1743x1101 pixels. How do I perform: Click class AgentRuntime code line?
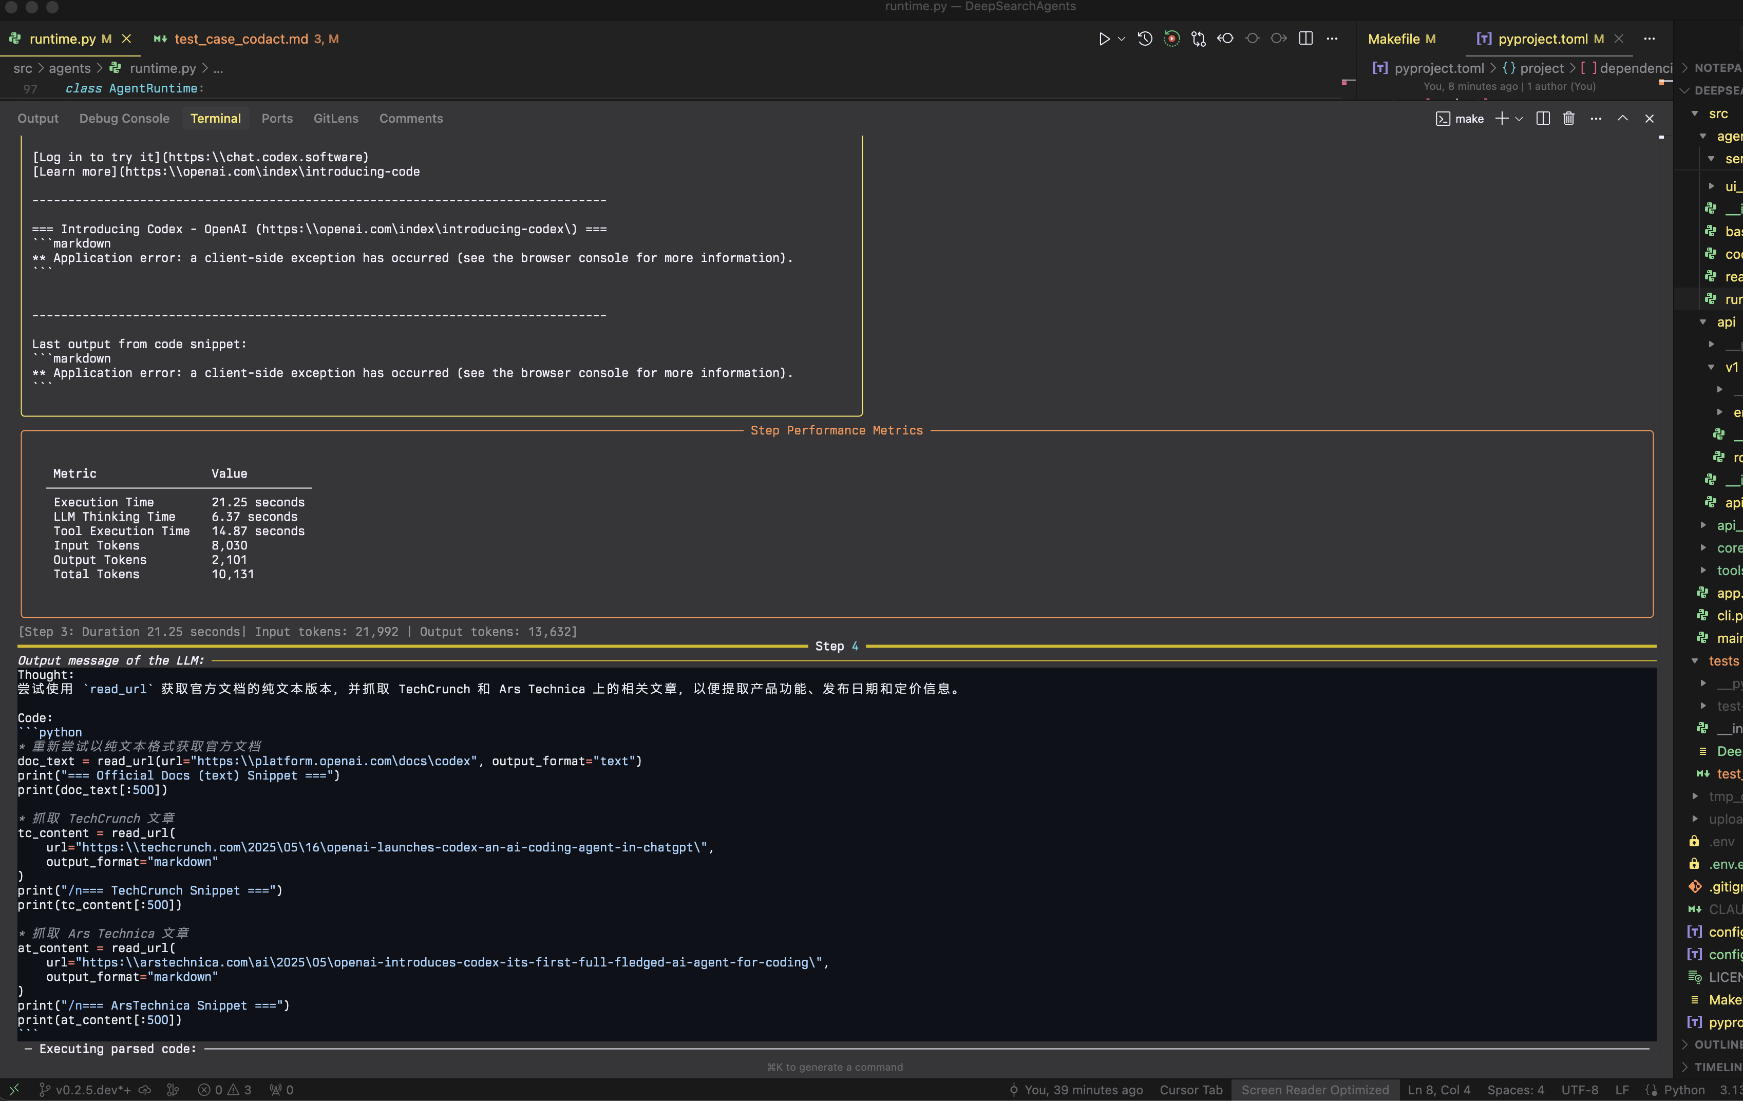click(x=135, y=88)
